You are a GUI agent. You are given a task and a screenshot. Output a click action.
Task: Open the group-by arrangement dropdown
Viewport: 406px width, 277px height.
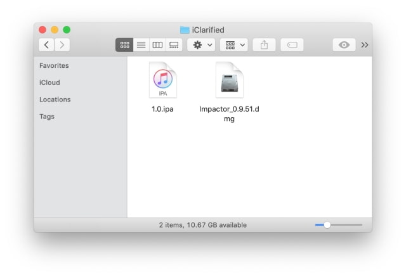pos(233,45)
